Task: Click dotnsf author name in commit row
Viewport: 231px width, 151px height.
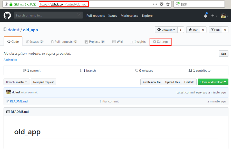Action: 16,92
